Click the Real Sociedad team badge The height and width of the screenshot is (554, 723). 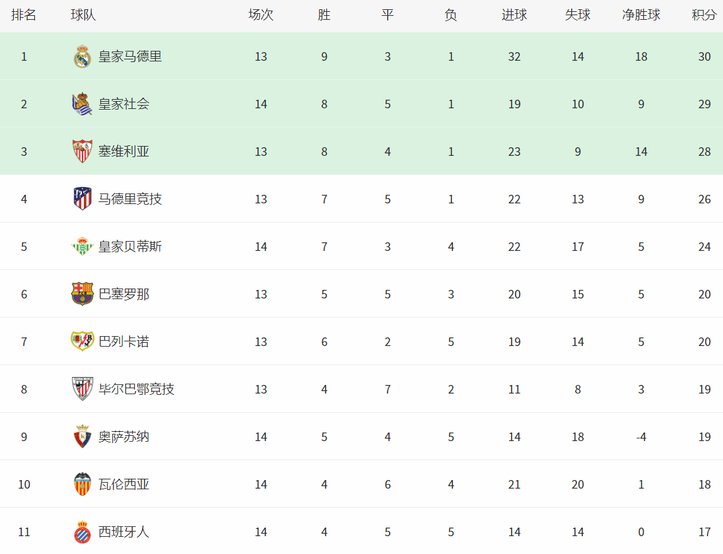pos(83,104)
